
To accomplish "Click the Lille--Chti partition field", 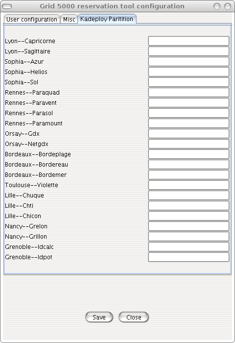I will pos(188,205).
